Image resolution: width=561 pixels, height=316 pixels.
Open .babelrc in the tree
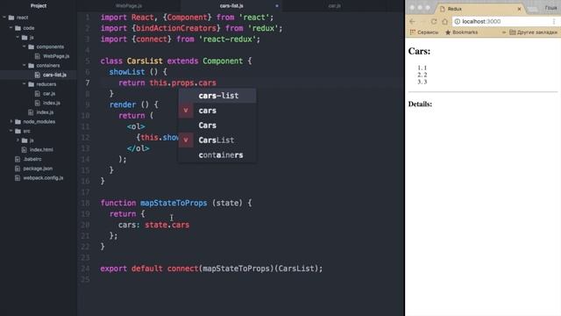(32, 159)
